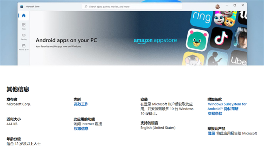Open the Gaming section in sidebar
Image resolution: width=264 pixels, height=148 pixels.
[x=24, y=37]
